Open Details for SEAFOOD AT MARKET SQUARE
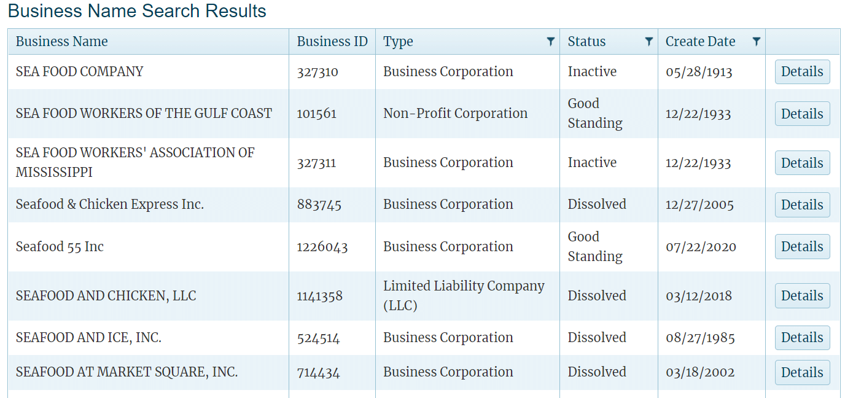845x398 pixels. (802, 372)
